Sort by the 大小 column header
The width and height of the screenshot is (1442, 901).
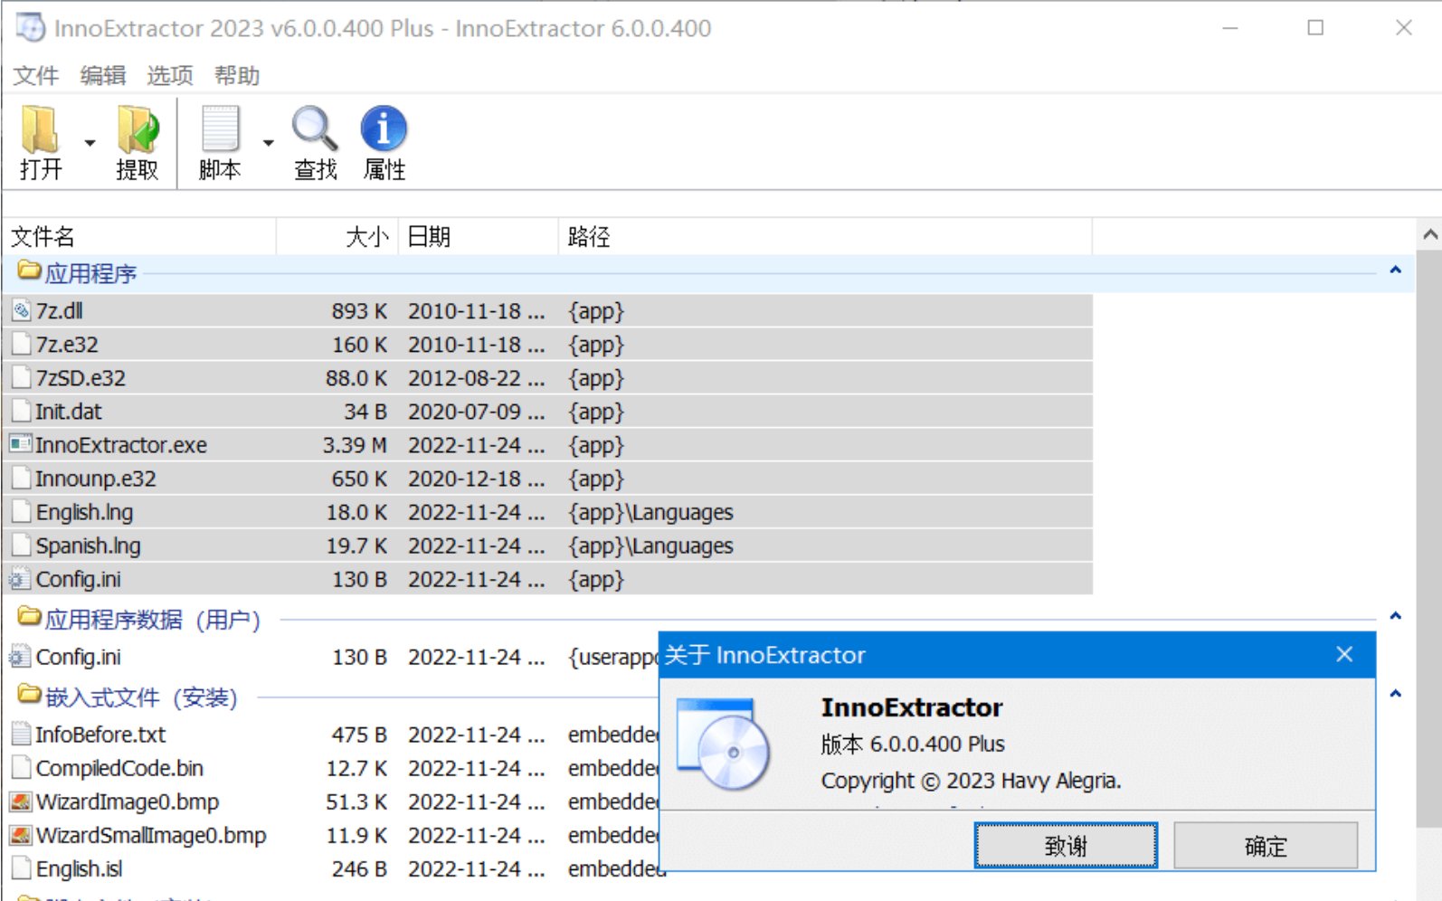(x=337, y=237)
